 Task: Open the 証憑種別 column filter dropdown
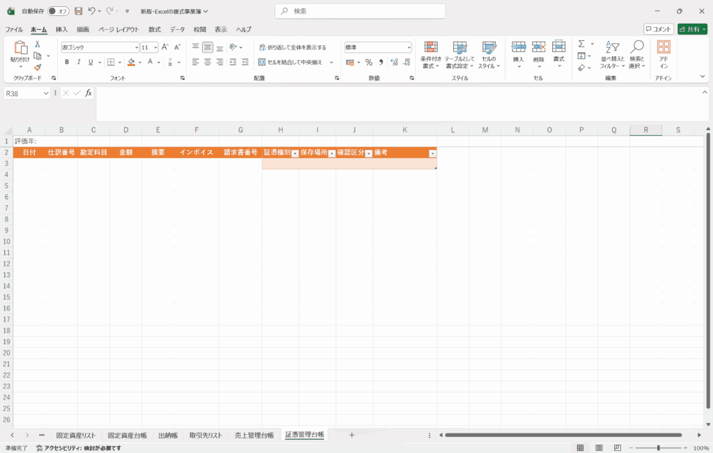coord(295,153)
